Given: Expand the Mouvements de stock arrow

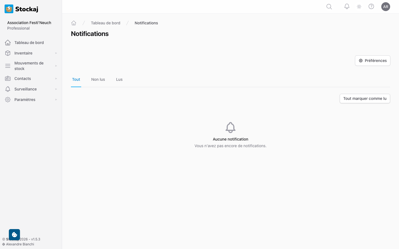Looking at the screenshot, I should [56, 66].
